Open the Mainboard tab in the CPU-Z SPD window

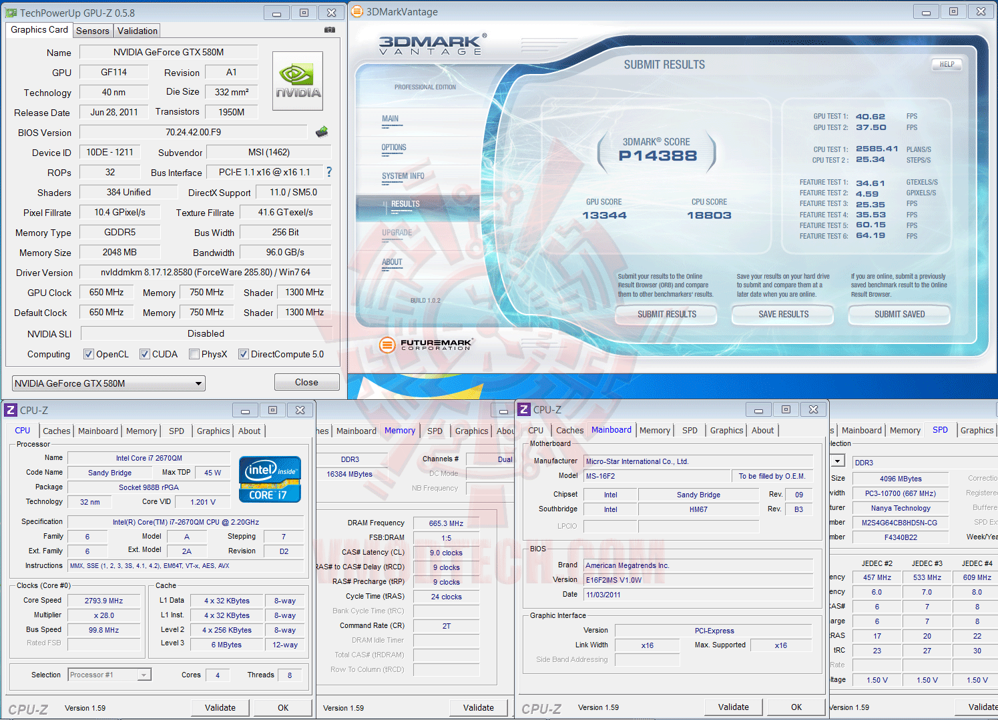click(x=862, y=431)
